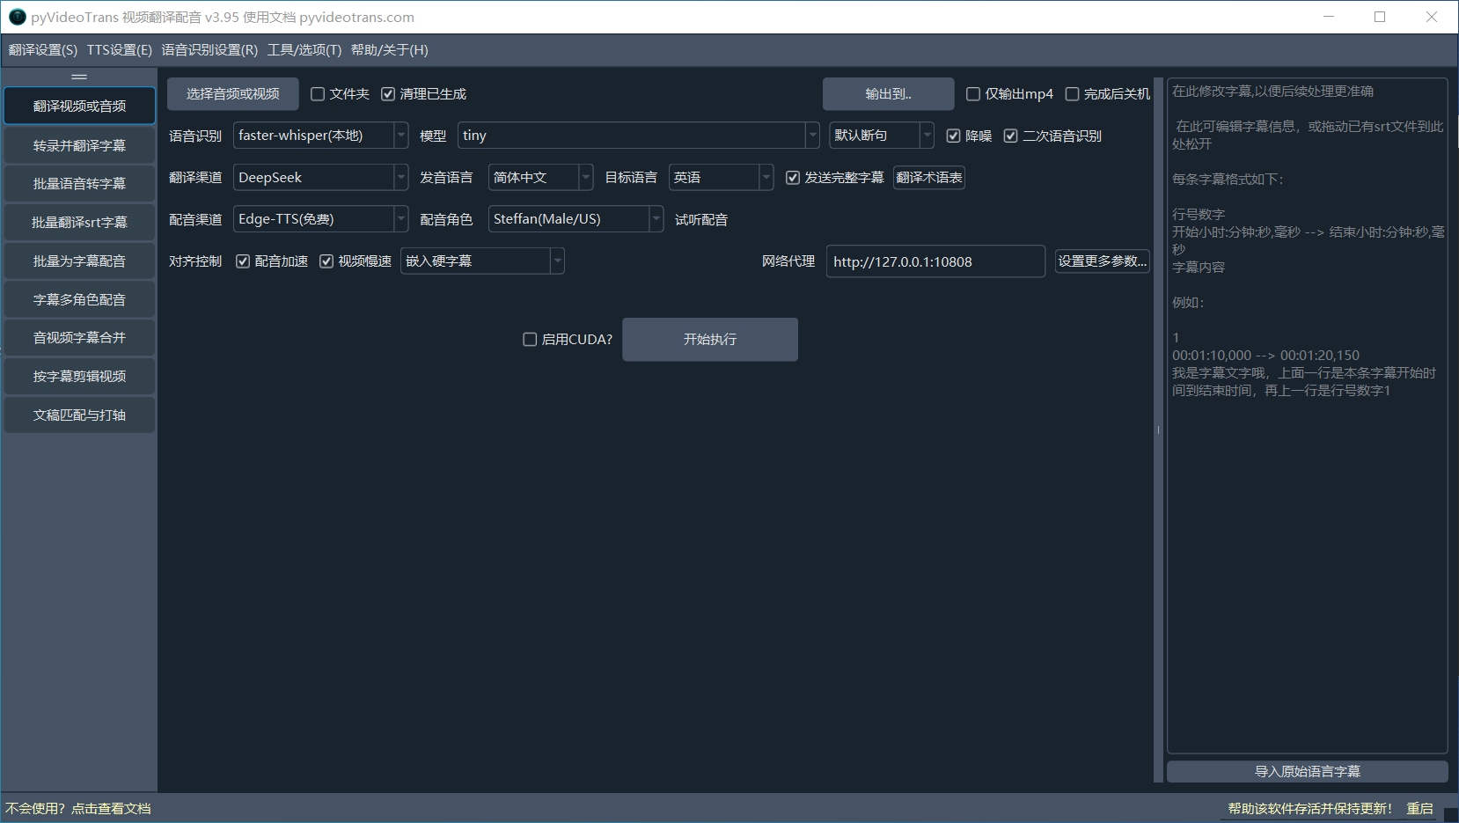Viewport: 1459px width, 823px height.
Task: Toggle the 降噪 noise reduction checkbox
Action: click(953, 136)
